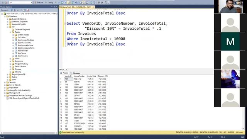Click the Integration Services Catalogs folder icon
Screen dimensions: 247x139
8,95
